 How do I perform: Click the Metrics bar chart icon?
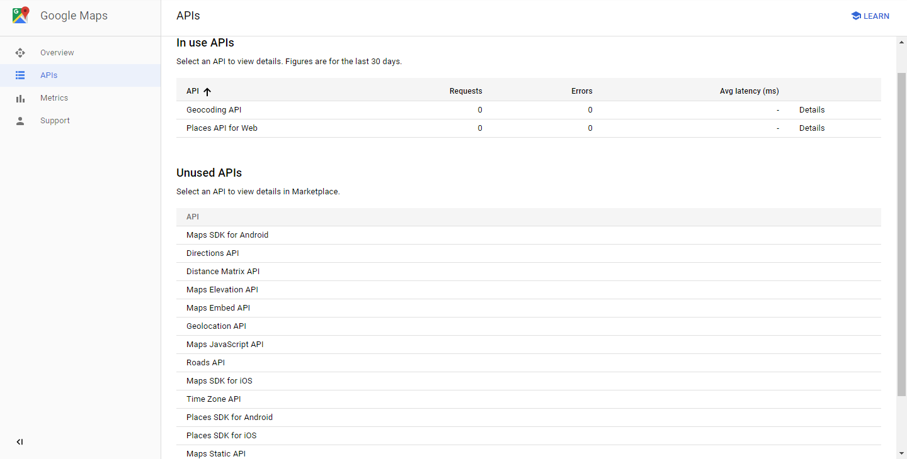(x=20, y=98)
